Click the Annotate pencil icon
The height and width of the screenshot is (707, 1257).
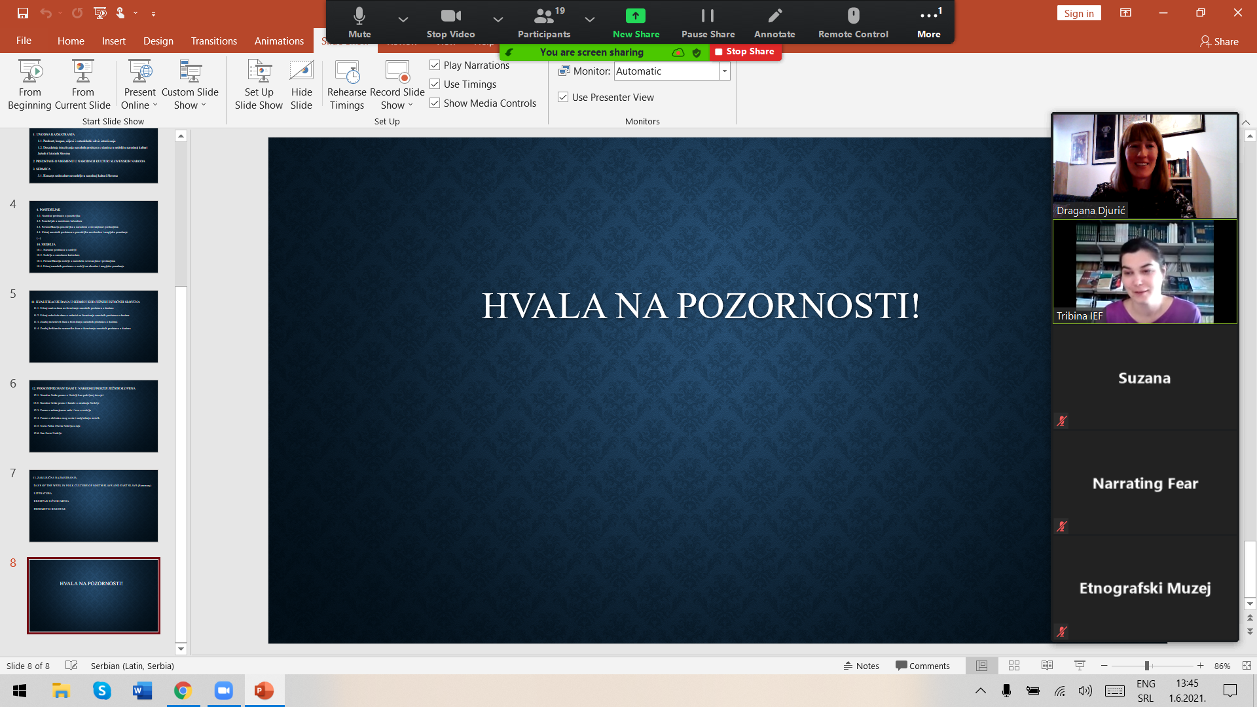(774, 16)
